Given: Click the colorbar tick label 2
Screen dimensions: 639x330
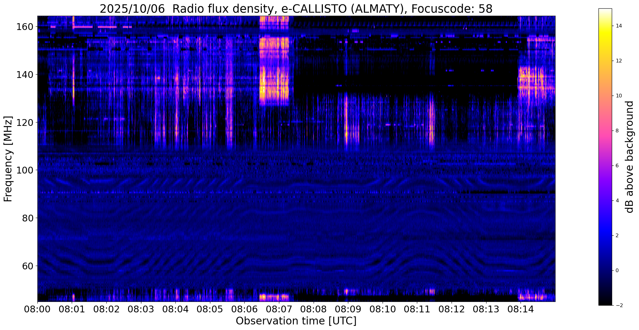Looking at the screenshot, I should click(x=617, y=236).
